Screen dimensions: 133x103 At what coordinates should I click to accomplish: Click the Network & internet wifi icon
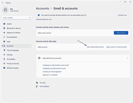pyautogui.click(x=4, y=33)
